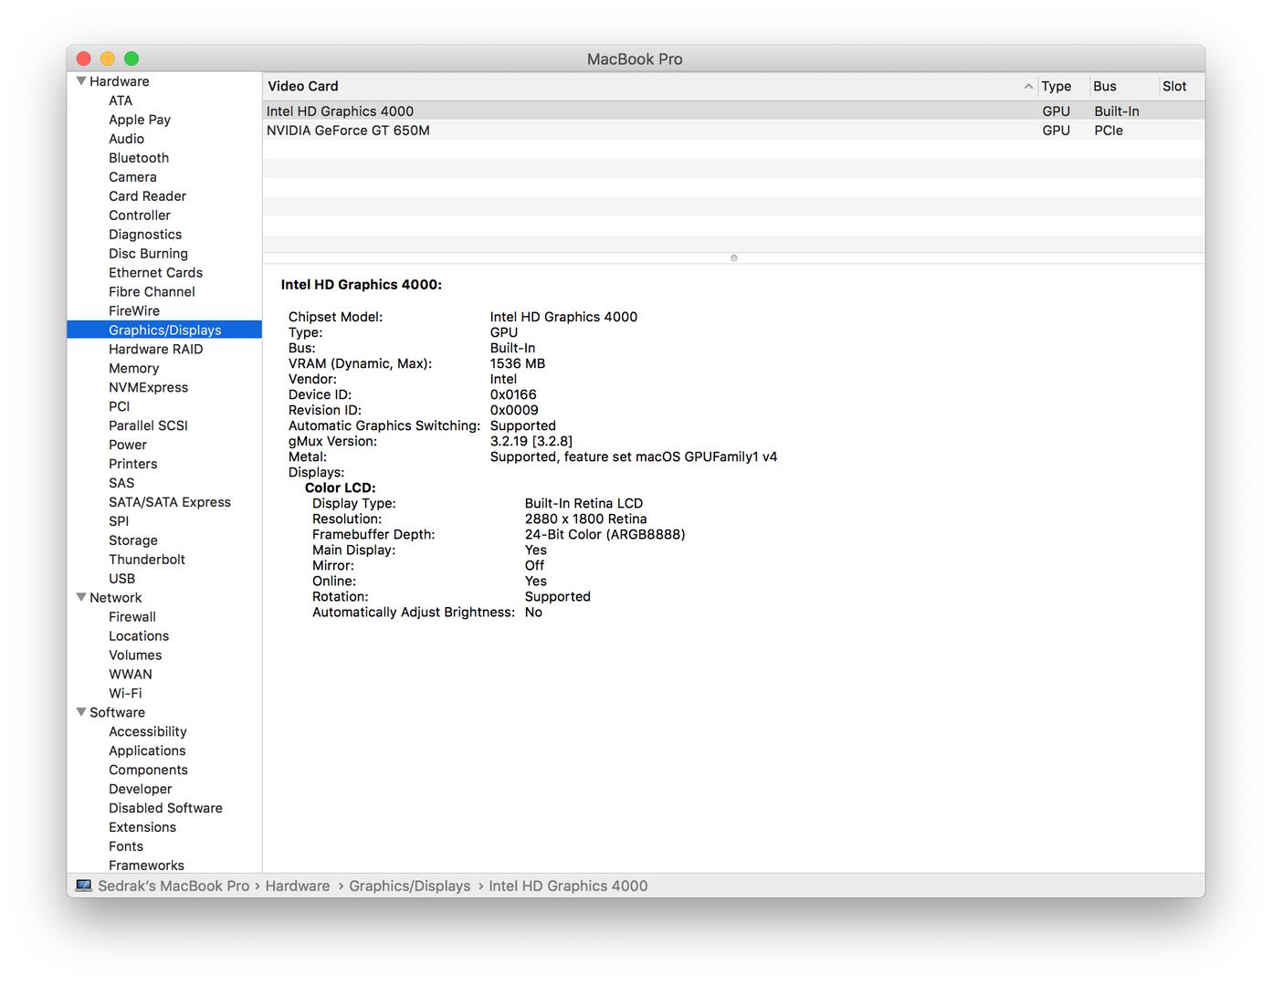Select SATA/SATA Express in the sidebar

[x=170, y=503]
